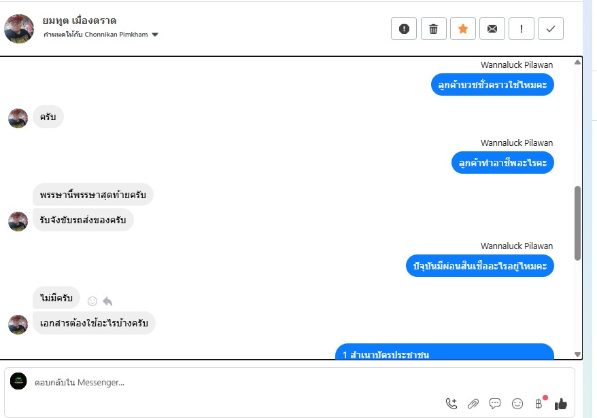
Task: Click the scroll down arrow of the chat
Action: (x=577, y=354)
